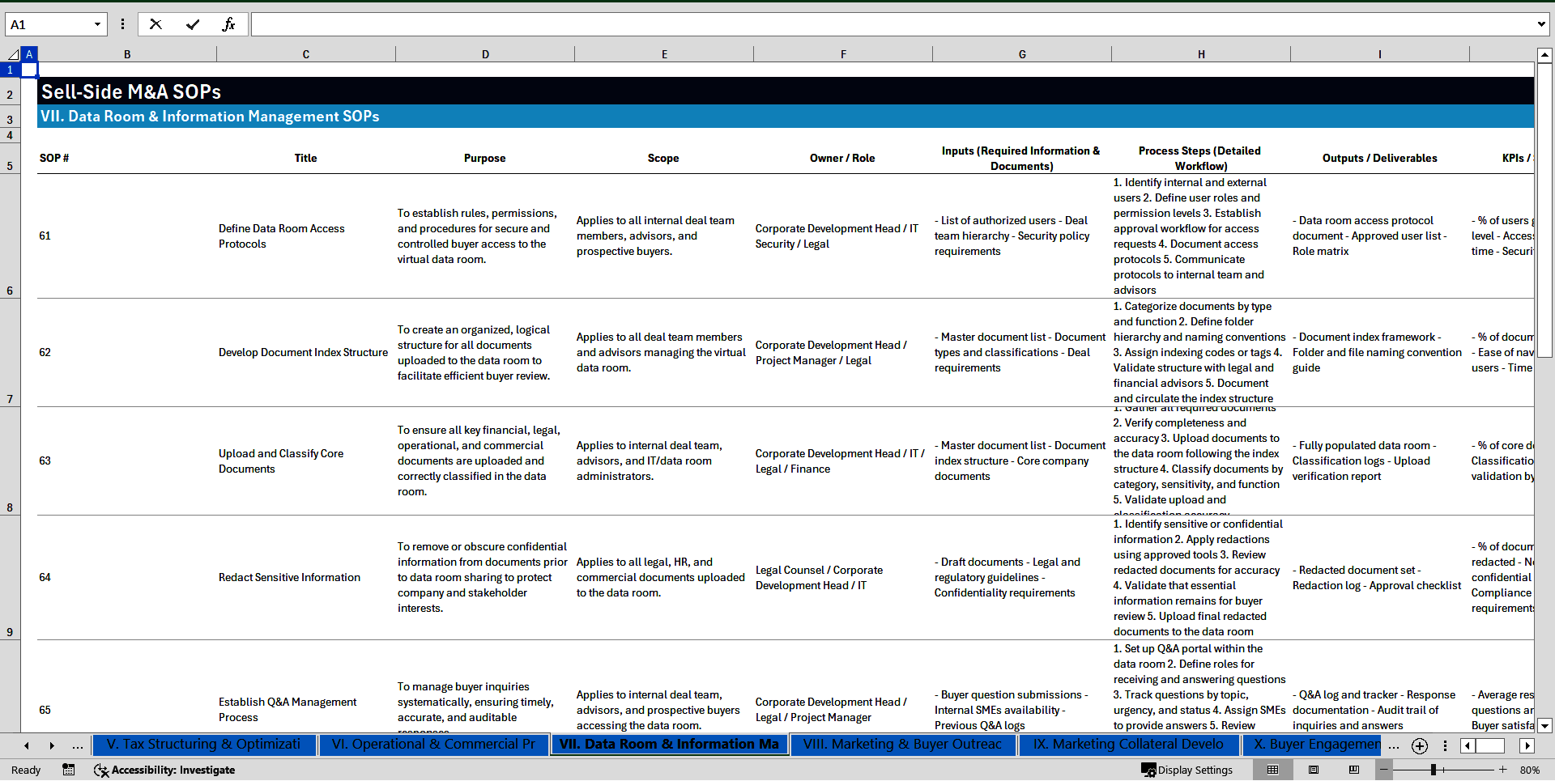Click in the formula bar input
Image resolution: width=1555 pixels, height=781 pixels.
click(891, 24)
